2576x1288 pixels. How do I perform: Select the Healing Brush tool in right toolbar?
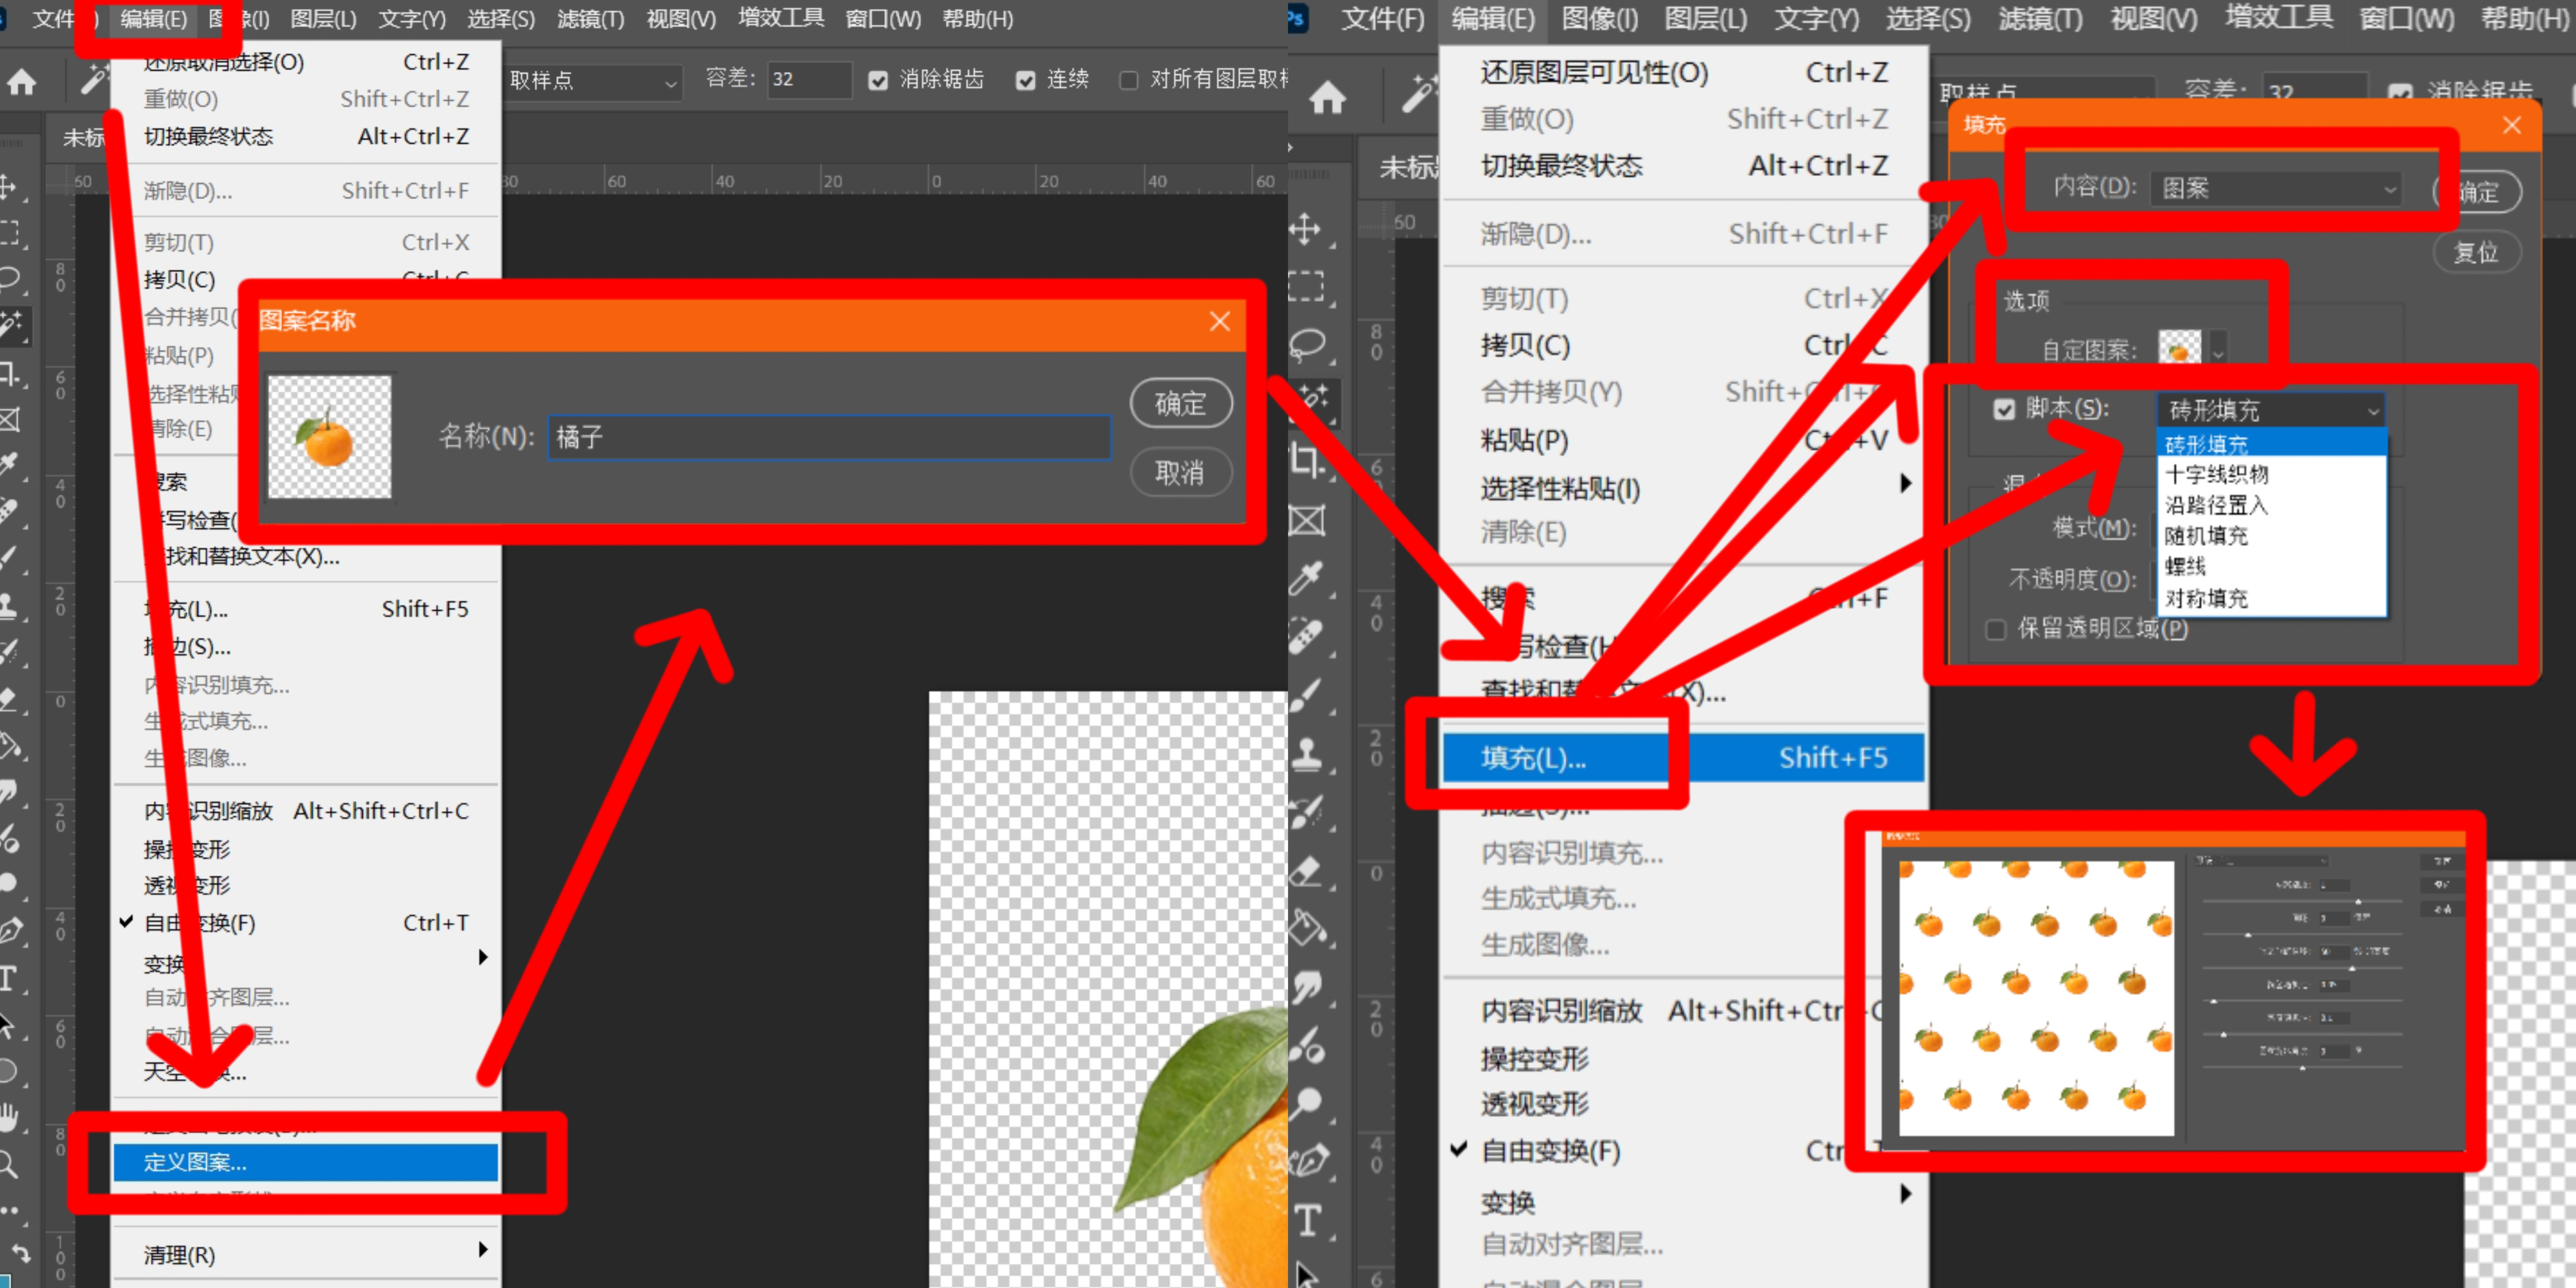1306,636
